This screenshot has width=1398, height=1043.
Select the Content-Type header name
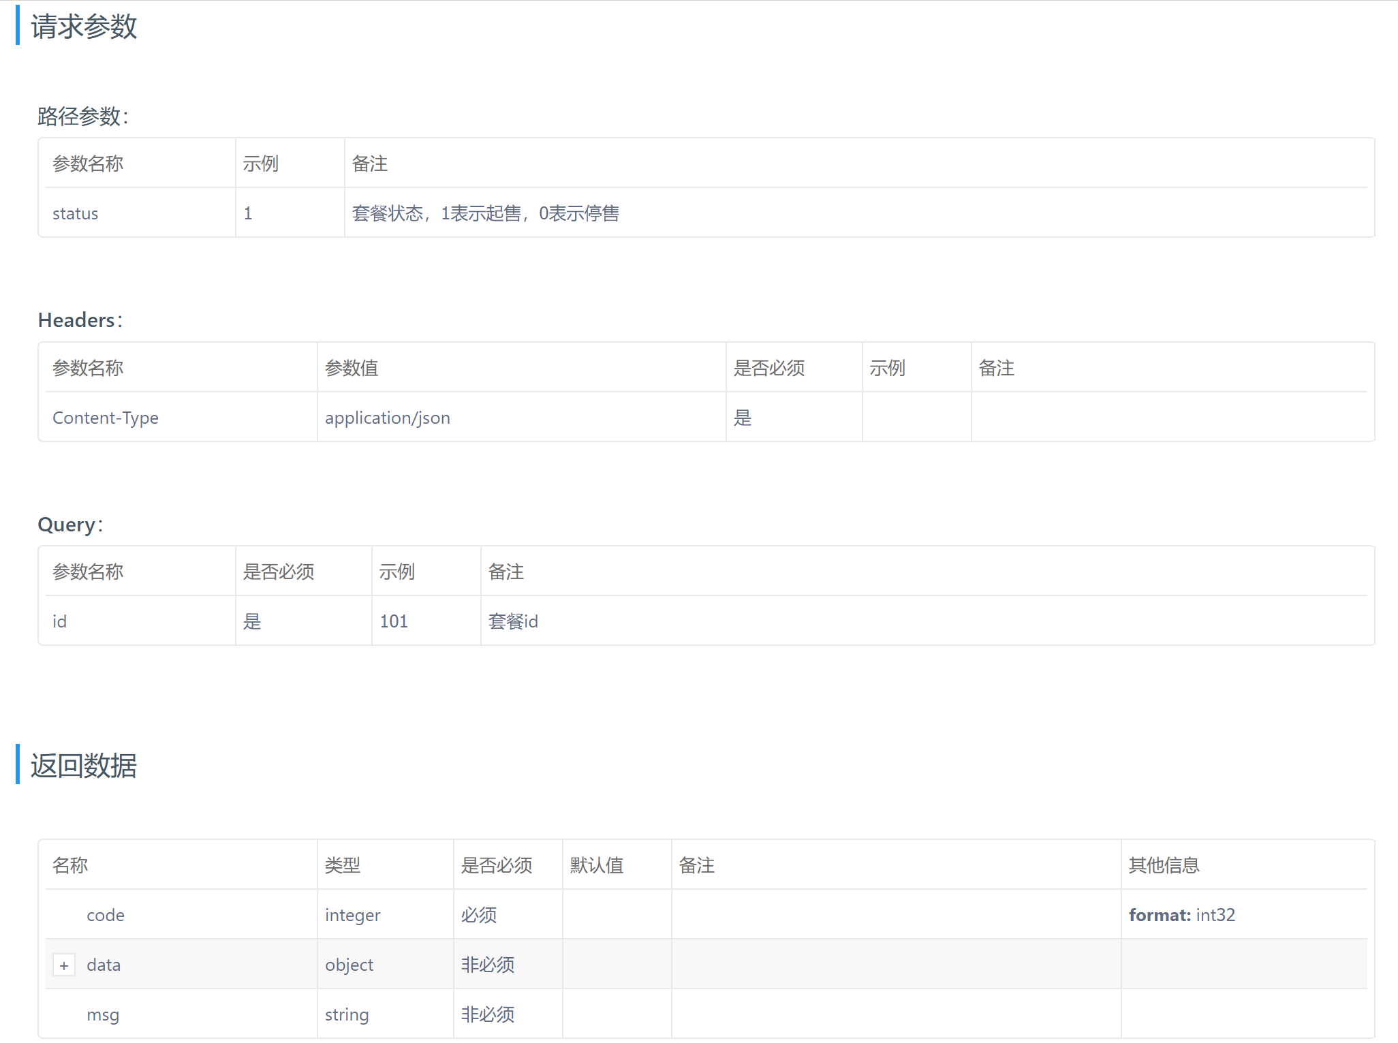pyautogui.click(x=106, y=418)
